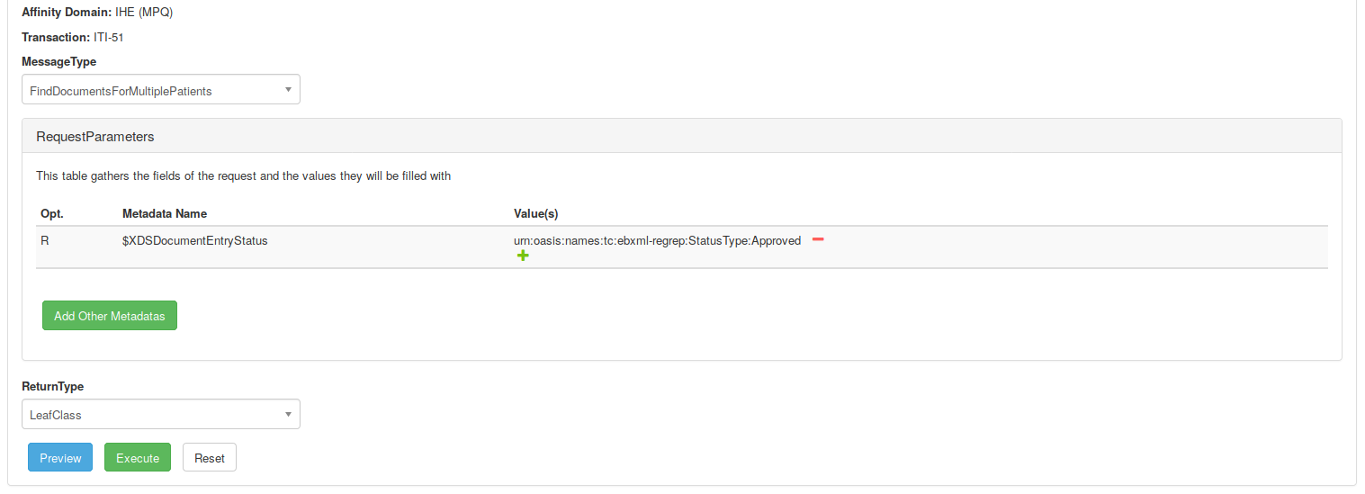Click the RequestParameters panel header

95,137
